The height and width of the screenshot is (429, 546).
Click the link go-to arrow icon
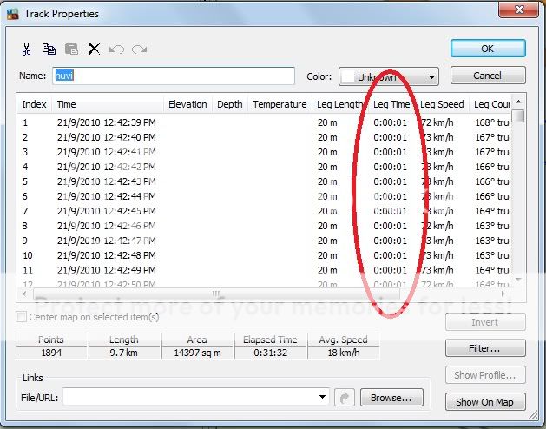345,398
